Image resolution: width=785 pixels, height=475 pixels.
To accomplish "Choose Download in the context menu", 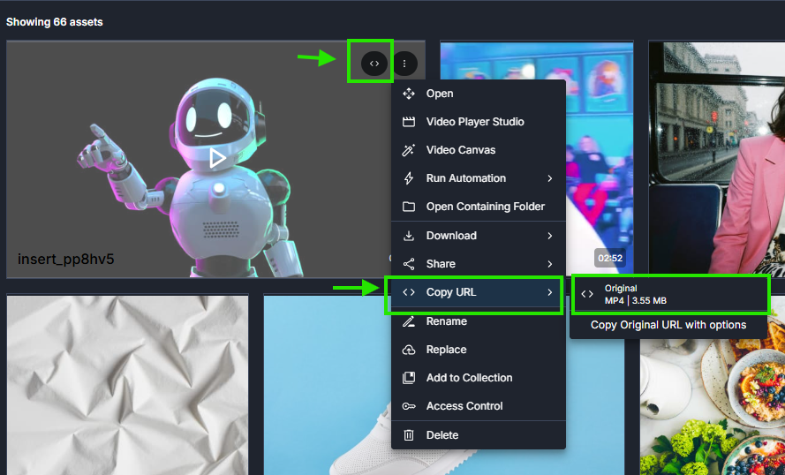I will (478, 236).
